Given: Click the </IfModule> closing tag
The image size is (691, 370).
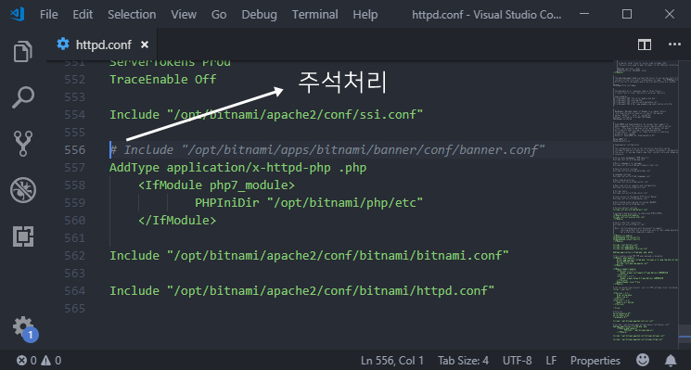Looking at the screenshot, I should tap(177, 221).
